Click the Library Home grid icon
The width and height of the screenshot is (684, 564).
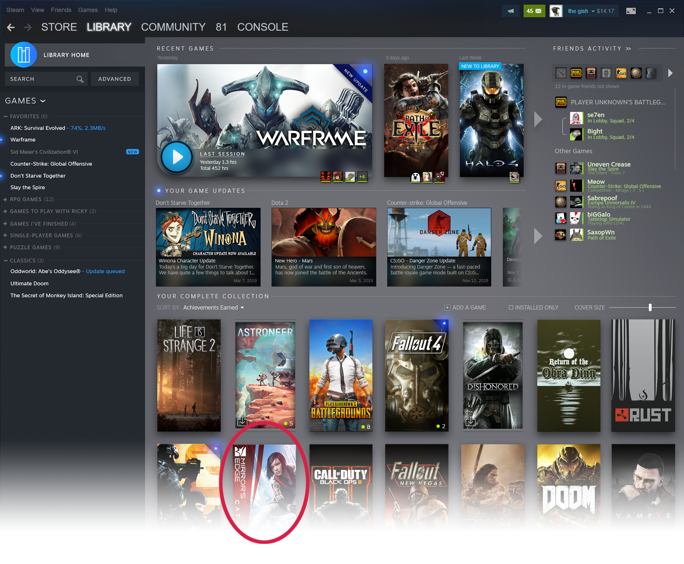[x=24, y=55]
